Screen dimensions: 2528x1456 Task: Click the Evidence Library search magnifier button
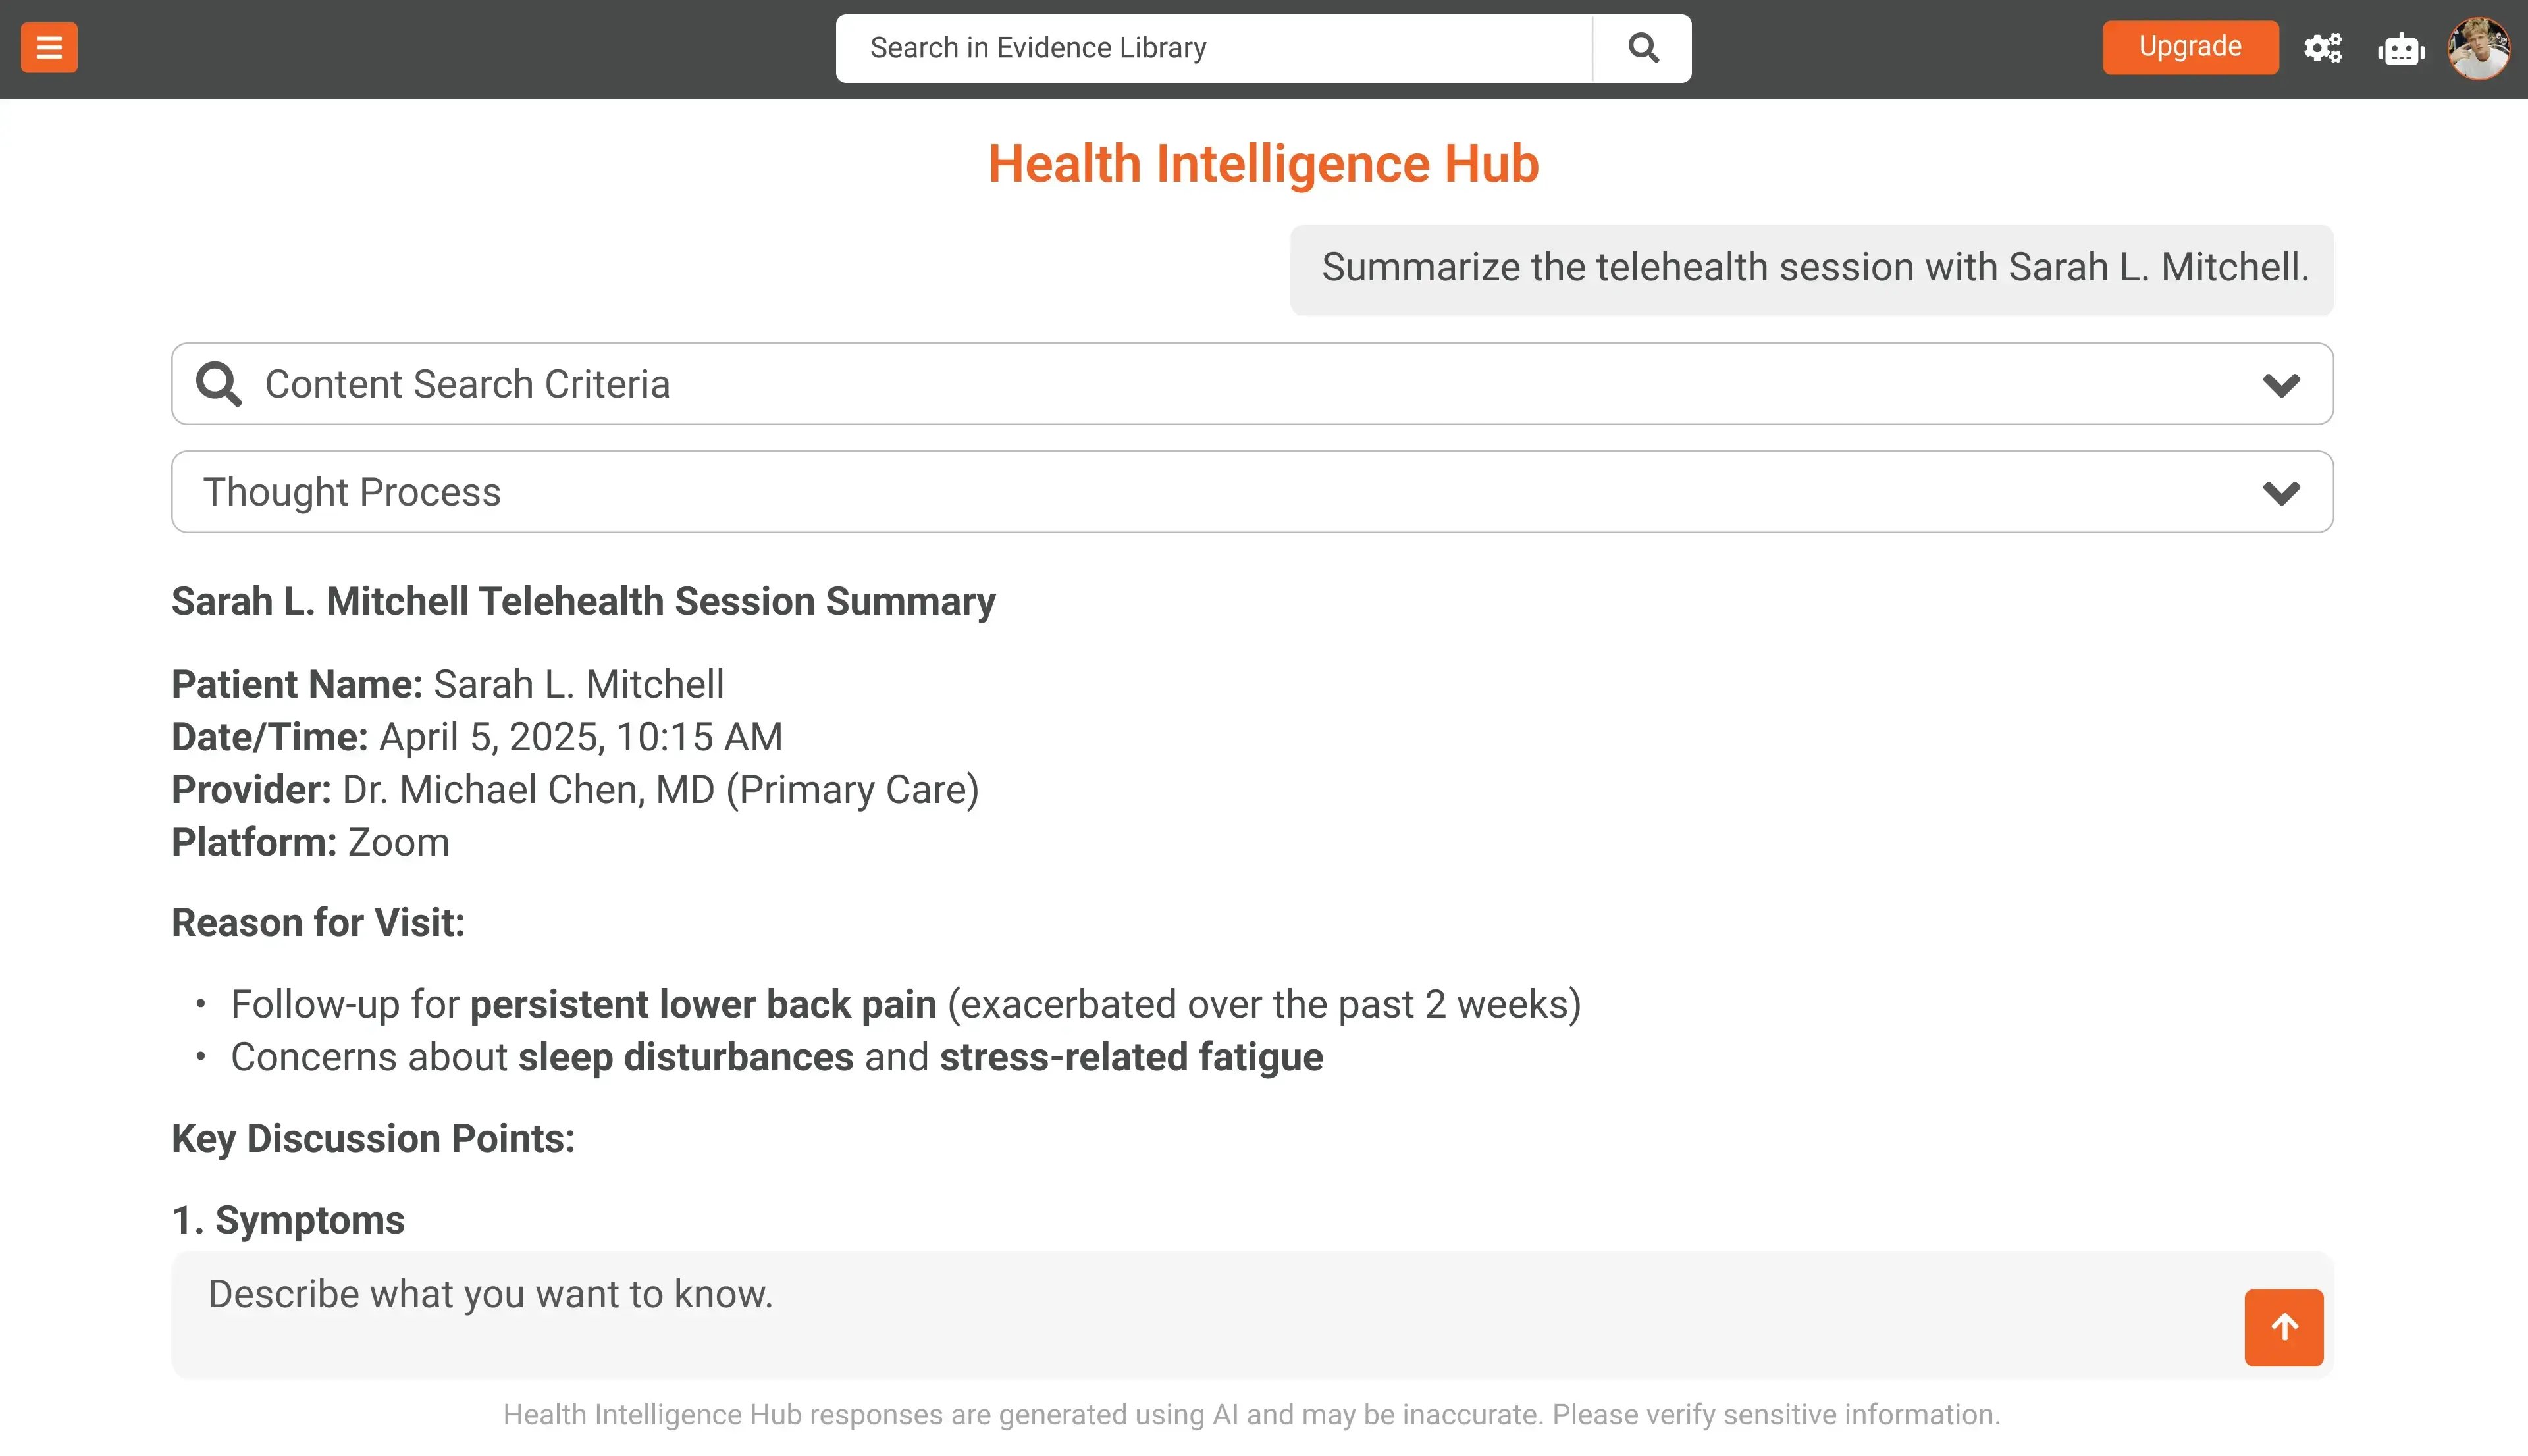tap(1642, 48)
